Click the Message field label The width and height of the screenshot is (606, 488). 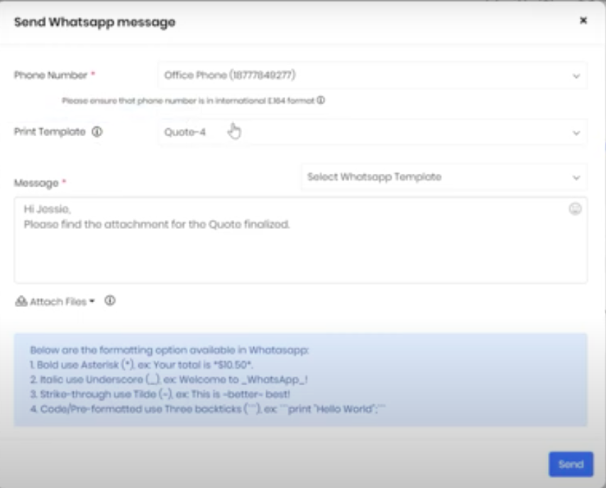36,183
